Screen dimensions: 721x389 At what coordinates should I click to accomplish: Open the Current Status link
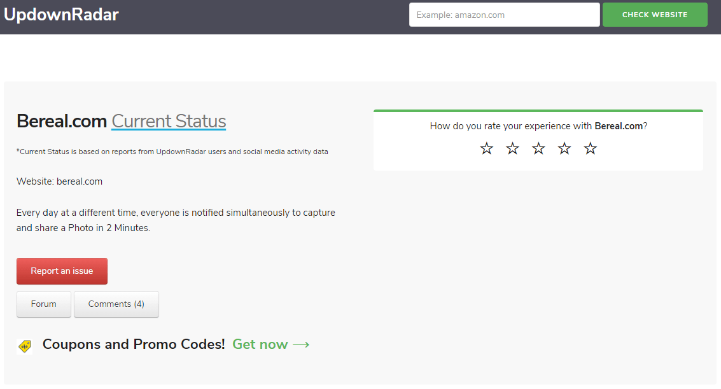click(x=169, y=121)
